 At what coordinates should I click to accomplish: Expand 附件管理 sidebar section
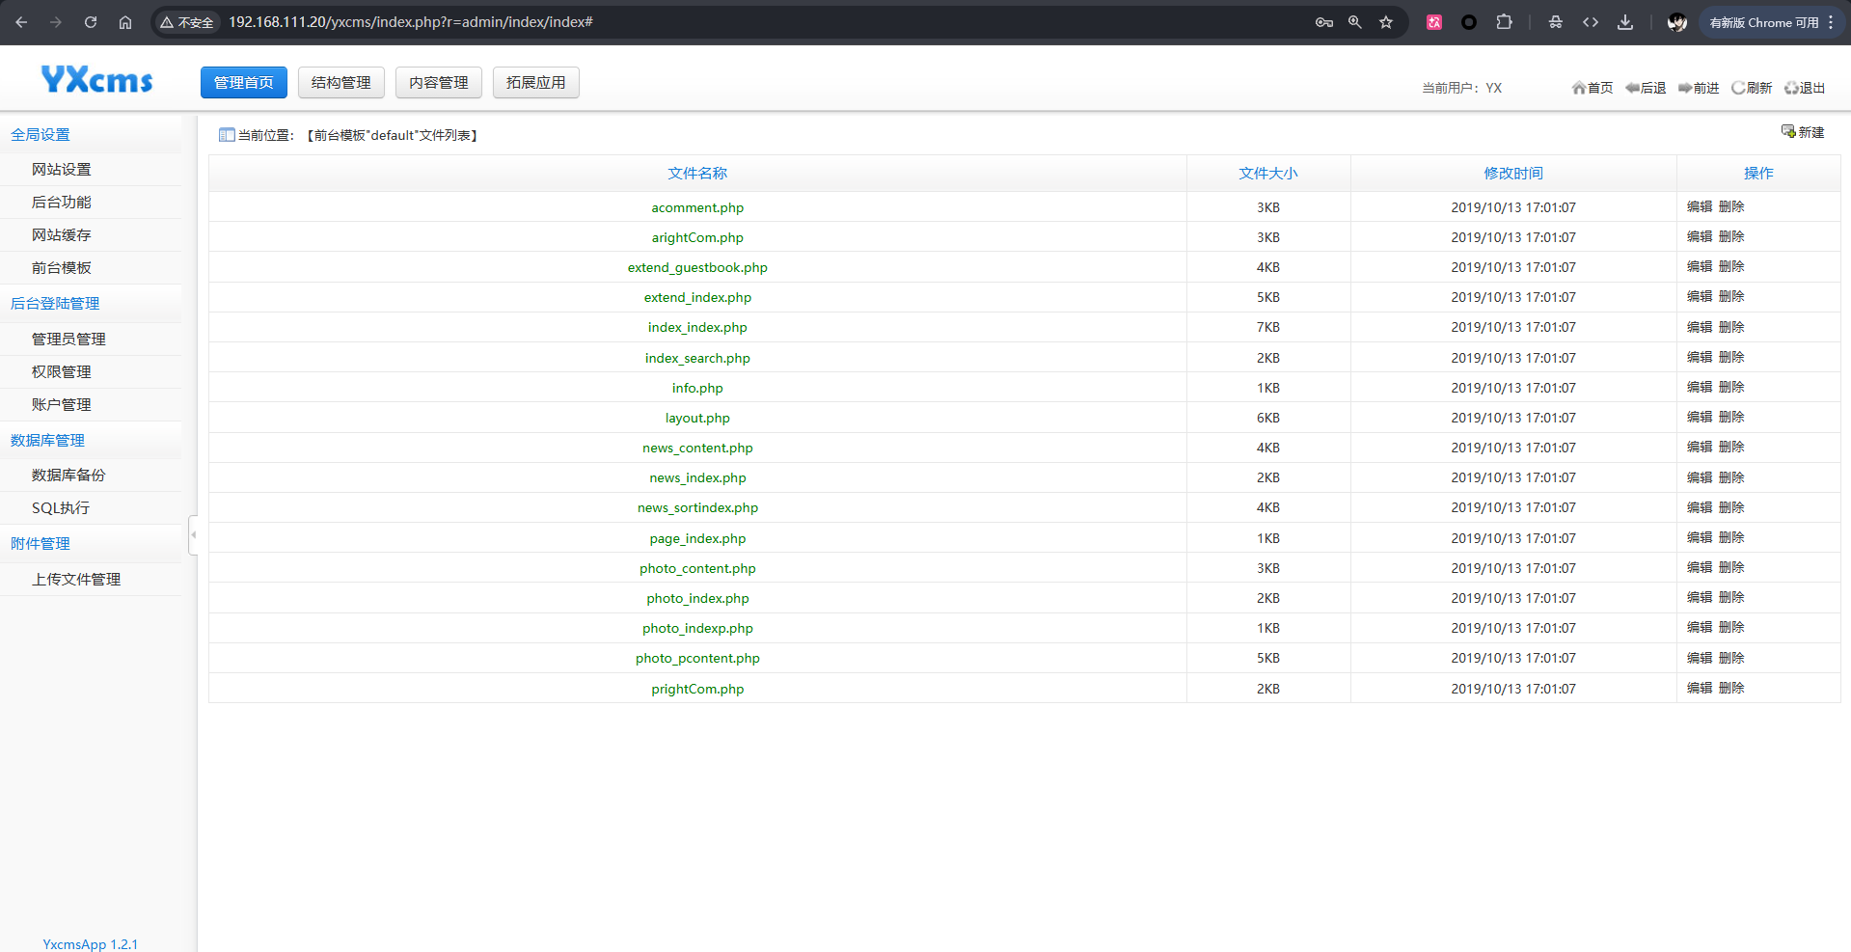(x=41, y=544)
